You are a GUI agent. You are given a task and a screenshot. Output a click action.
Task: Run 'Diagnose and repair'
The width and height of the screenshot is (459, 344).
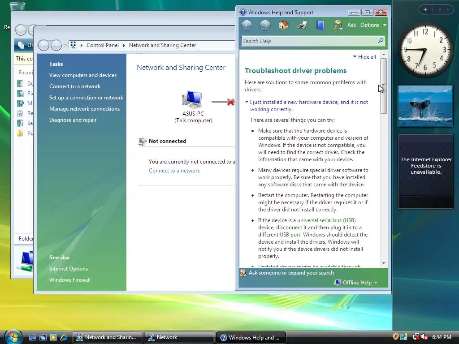pos(73,120)
